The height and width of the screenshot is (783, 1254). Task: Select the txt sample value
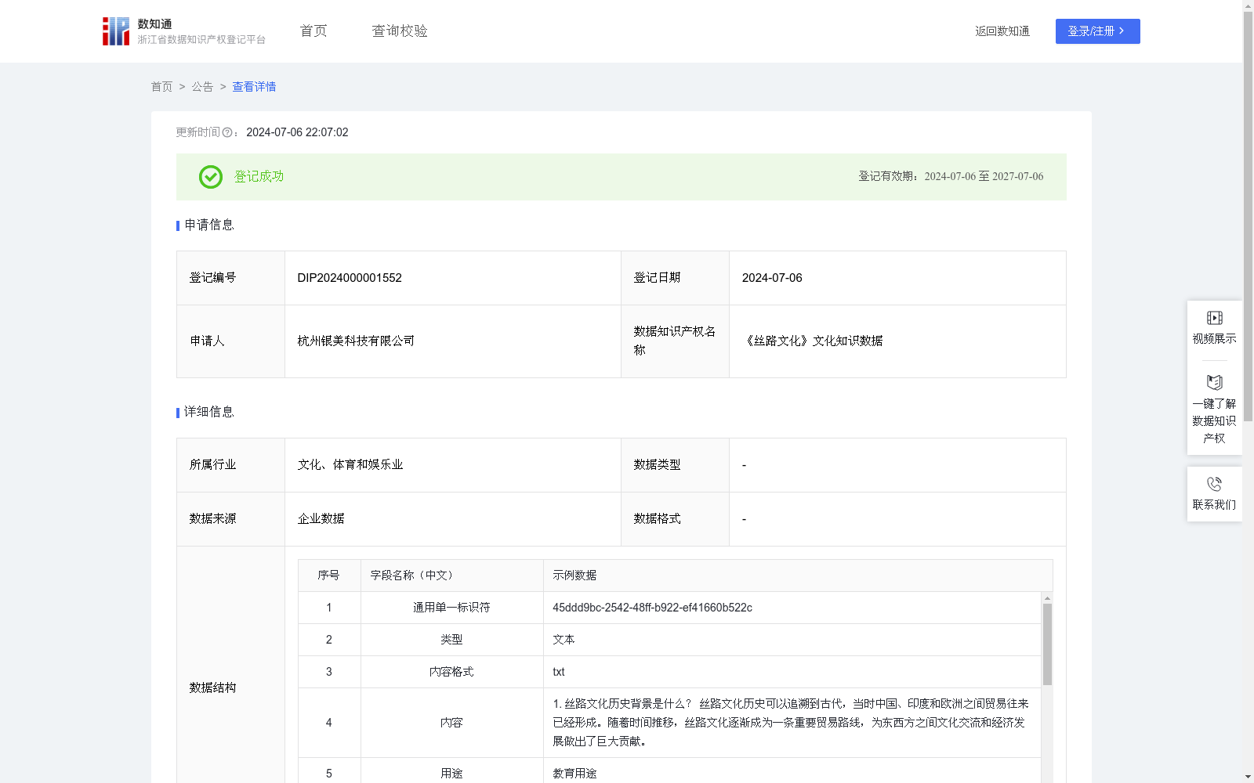[x=559, y=672]
